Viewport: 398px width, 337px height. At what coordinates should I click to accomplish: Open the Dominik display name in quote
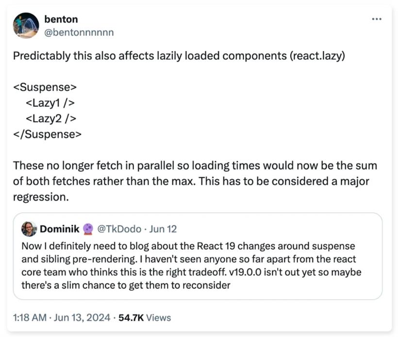(59, 229)
